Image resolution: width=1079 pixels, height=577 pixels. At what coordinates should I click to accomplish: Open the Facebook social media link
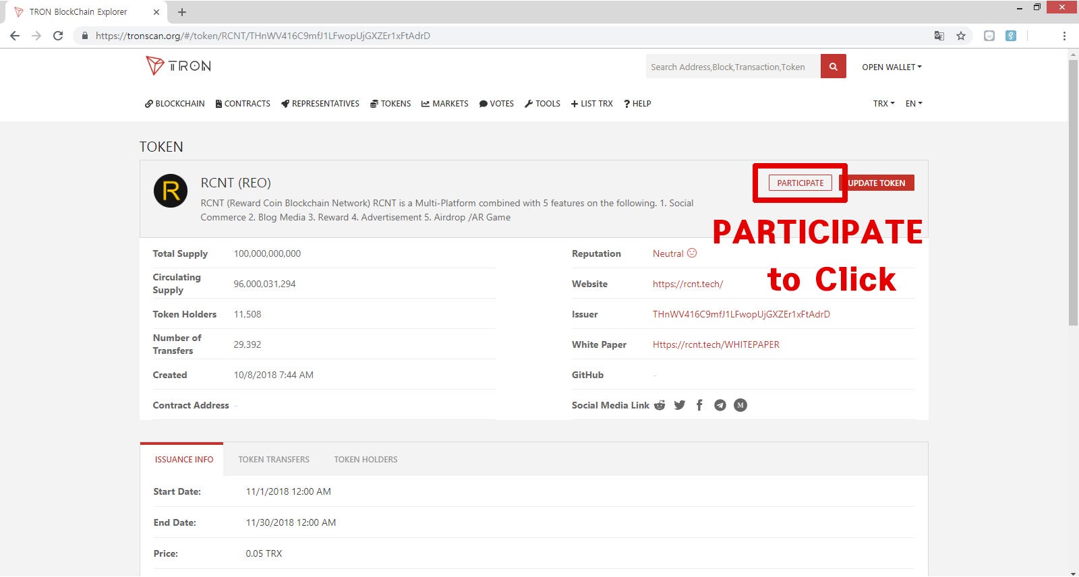coord(699,405)
